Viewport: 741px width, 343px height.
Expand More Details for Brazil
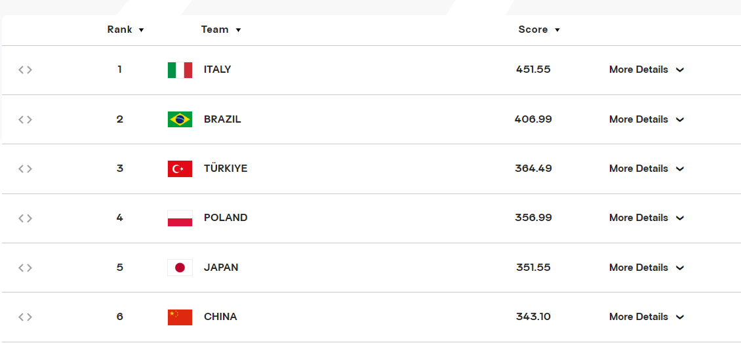coord(647,119)
